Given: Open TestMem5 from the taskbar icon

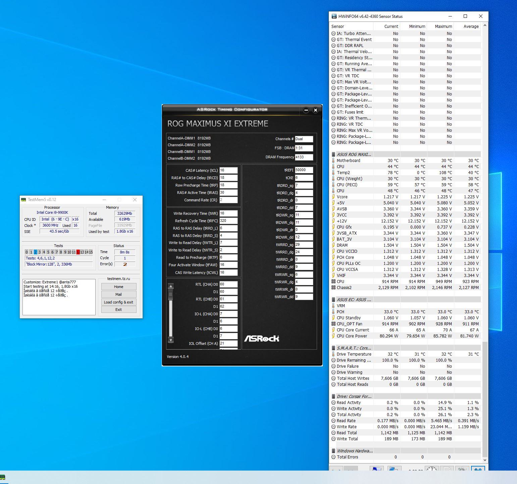Looking at the screenshot, I should tap(3, 477).
